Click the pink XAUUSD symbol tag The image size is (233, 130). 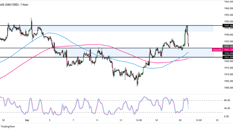[x=217, y=50]
